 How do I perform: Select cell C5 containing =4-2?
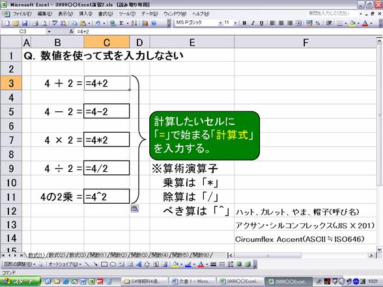pyautogui.click(x=107, y=111)
